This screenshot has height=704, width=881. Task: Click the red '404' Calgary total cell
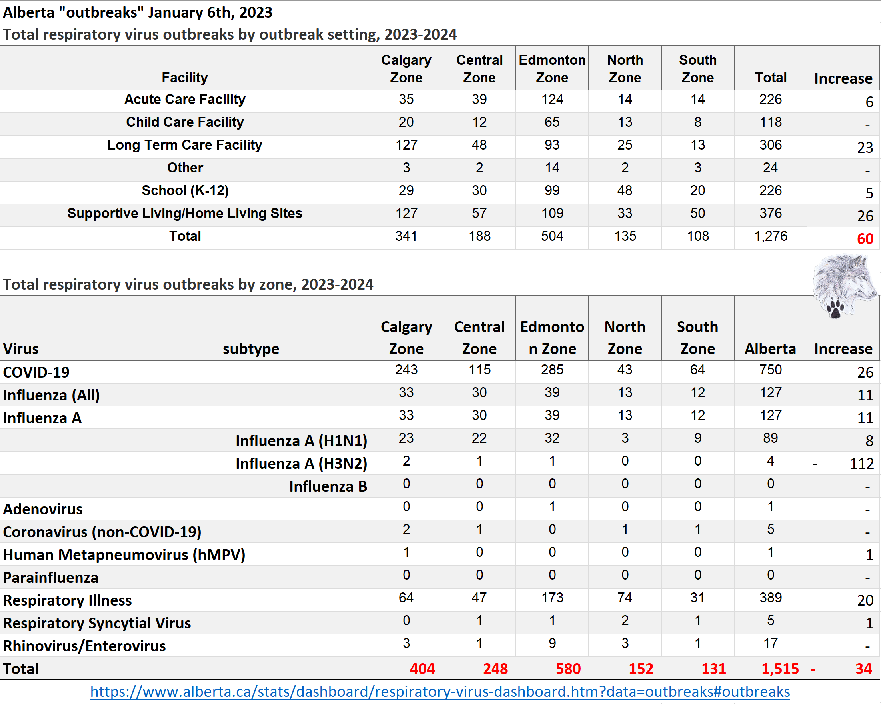(422, 669)
